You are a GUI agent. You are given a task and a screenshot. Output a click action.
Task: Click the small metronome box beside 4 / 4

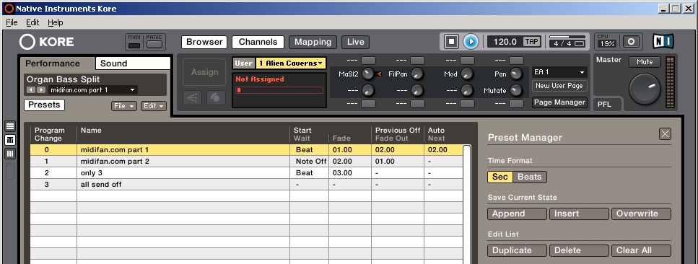[x=579, y=43]
